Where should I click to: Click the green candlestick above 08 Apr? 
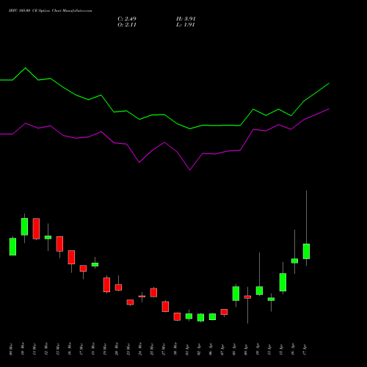click(x=236, y=294)
